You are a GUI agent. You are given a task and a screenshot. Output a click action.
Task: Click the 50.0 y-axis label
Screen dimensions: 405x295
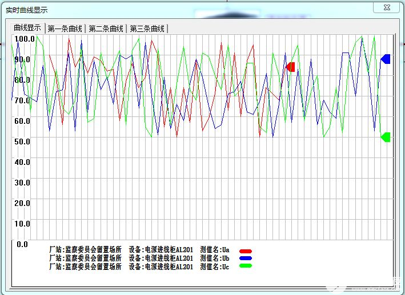tap(22, 142)
